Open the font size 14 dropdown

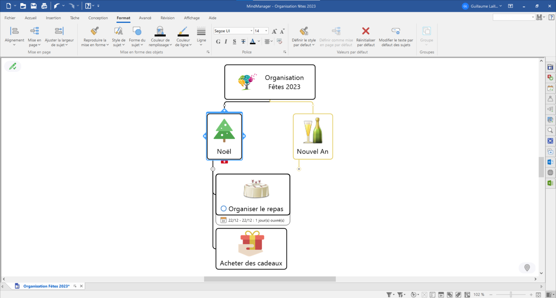tap(266, 31)
